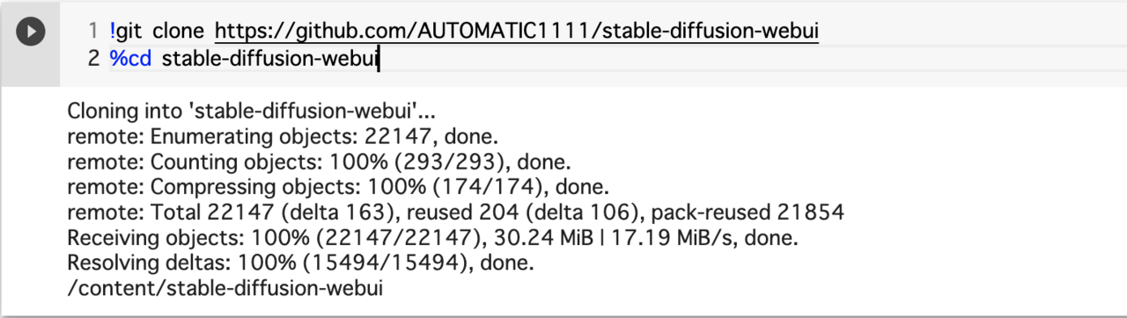Place cursor on the !git command

pos(127,32)
